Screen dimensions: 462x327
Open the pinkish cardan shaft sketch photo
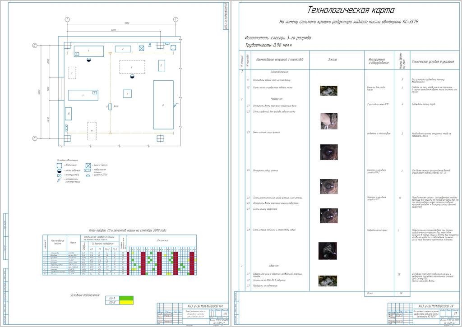[x=329, y=121]
